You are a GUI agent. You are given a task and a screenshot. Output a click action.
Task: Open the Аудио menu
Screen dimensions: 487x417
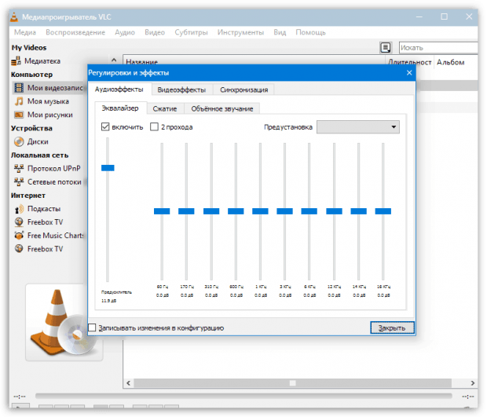click(x=125, y=32)
